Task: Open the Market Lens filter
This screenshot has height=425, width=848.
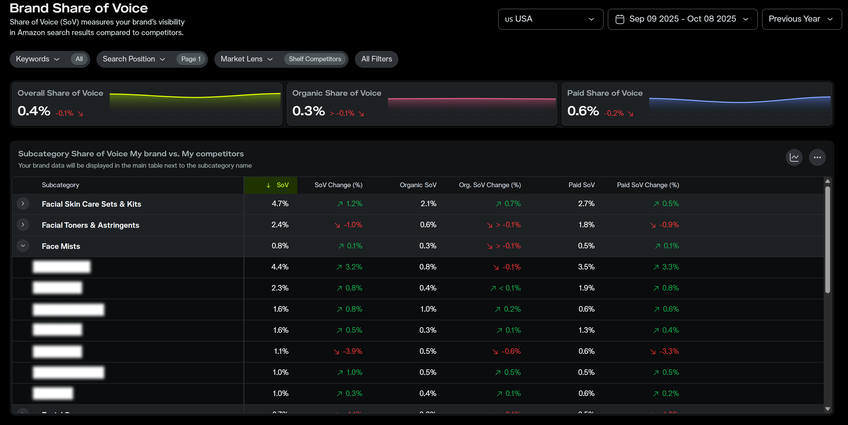Action: tap(247, 59)
